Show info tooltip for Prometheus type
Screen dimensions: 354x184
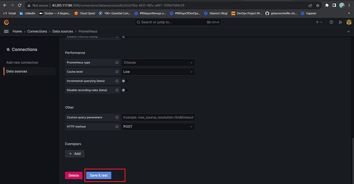click(x=117, y=63)
